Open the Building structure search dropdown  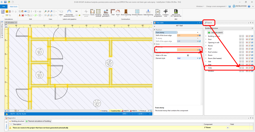coord(229,28)
